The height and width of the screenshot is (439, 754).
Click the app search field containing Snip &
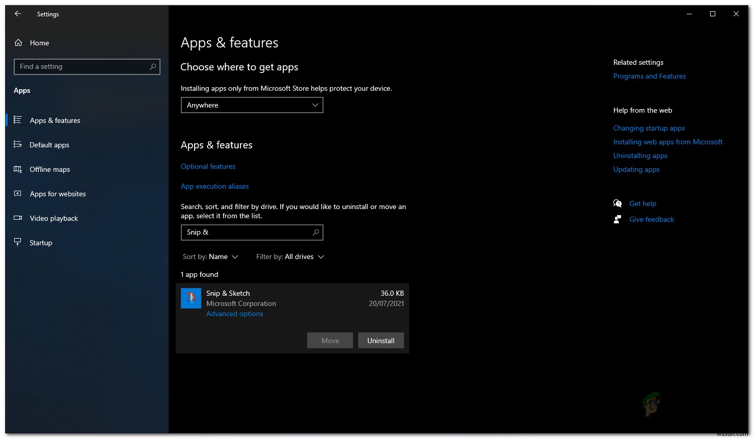tap(252, 233)
